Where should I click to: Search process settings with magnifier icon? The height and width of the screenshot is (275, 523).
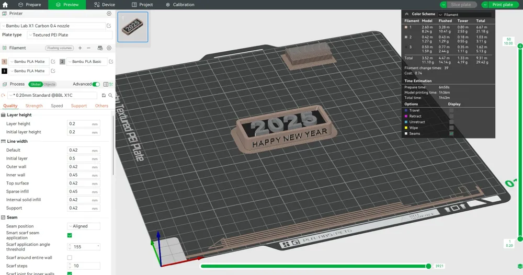[110, 95]
